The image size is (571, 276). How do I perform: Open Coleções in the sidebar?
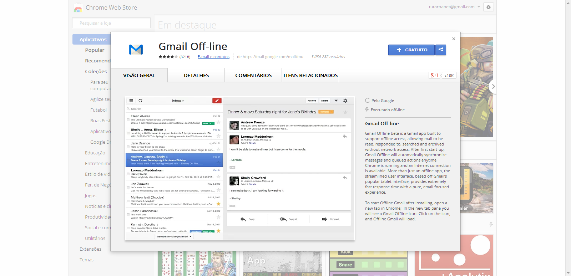(96, 71)
